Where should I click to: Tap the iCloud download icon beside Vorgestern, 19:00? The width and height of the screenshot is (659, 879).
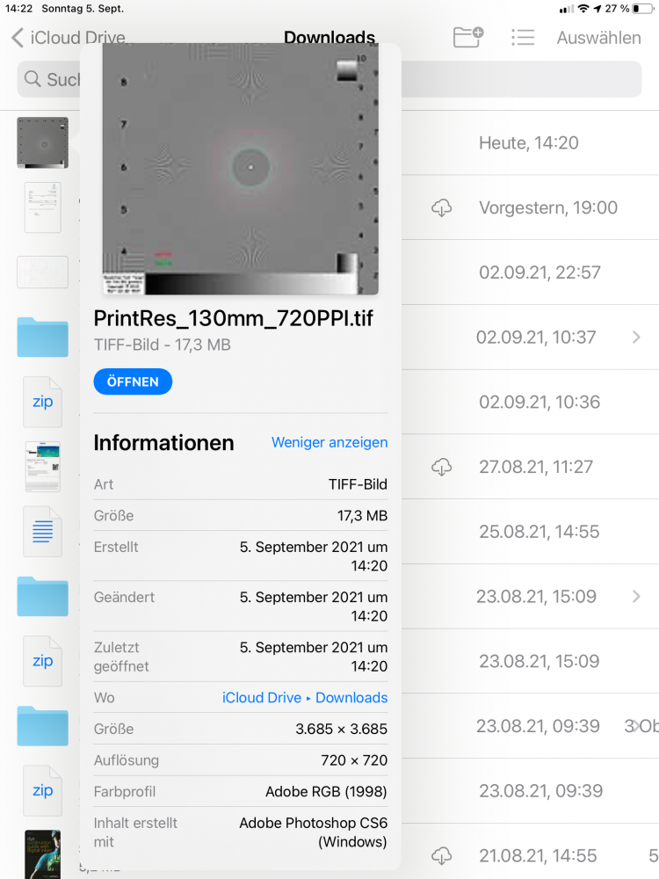pos(441,208)
